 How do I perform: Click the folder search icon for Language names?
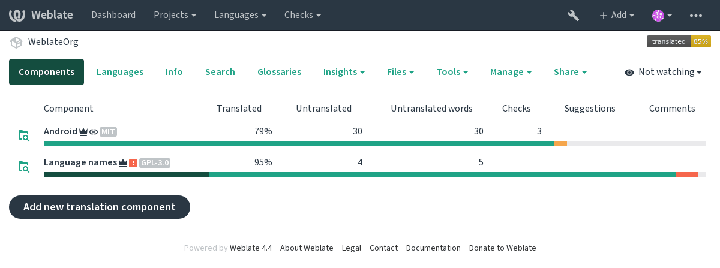(x=23, y=167)
